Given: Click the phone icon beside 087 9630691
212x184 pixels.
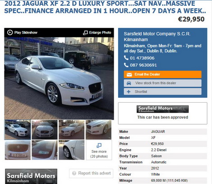Looking at the screenshot, I should (126, 65).
